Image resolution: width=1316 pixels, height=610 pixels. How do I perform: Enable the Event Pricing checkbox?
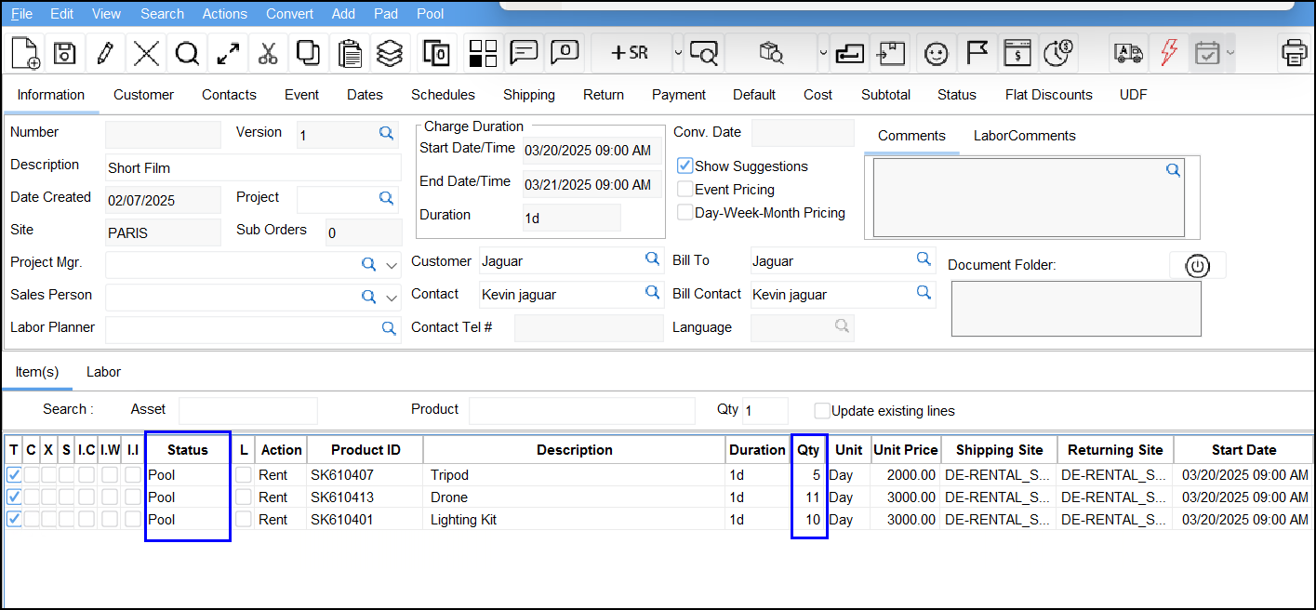coord(685,190)
